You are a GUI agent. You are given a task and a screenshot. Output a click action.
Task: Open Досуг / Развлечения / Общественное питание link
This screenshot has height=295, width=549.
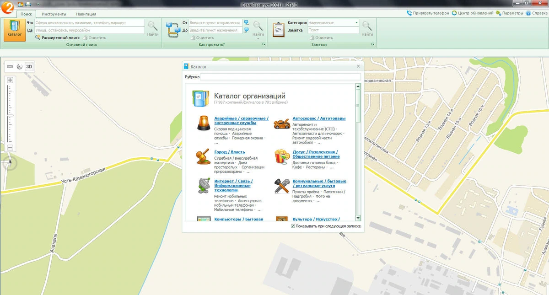point(315,154)
